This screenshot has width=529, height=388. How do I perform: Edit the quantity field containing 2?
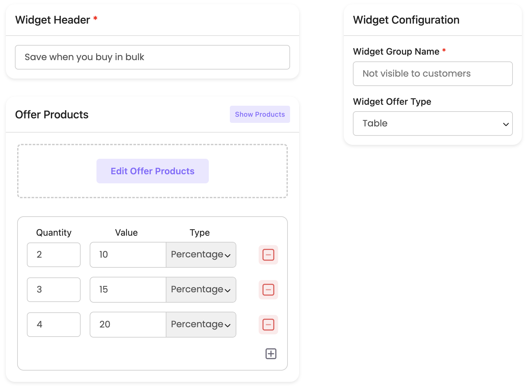[54, 255]
